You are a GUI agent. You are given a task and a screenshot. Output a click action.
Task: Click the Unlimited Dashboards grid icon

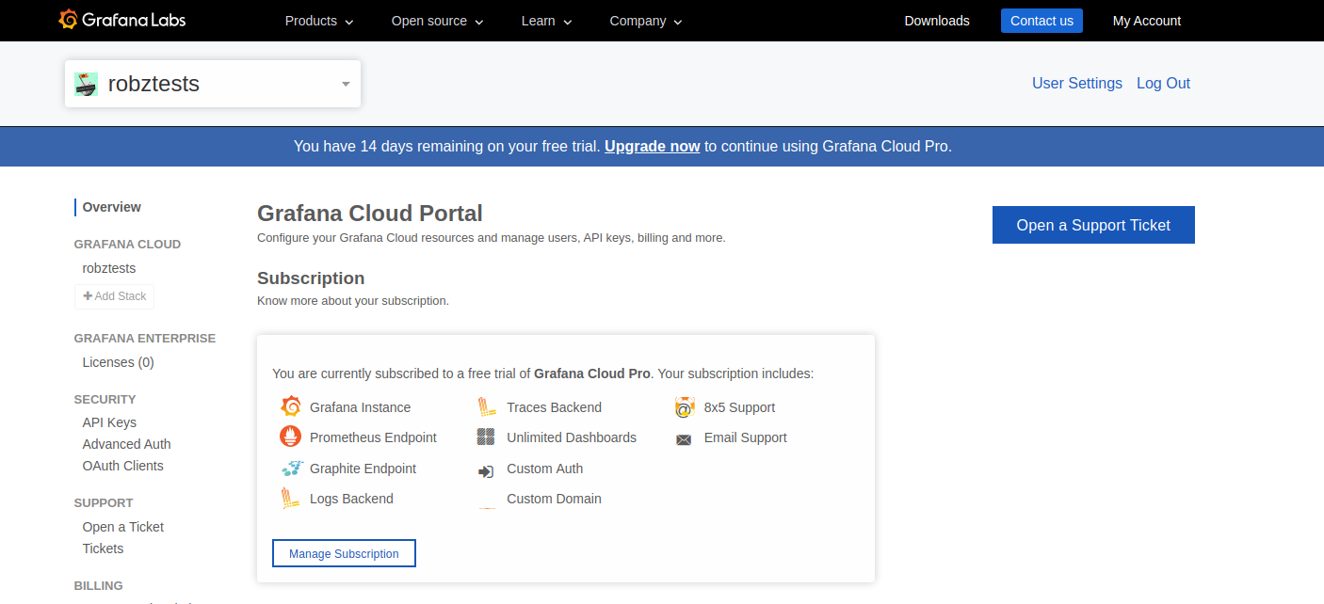click(x=486, y=437)
